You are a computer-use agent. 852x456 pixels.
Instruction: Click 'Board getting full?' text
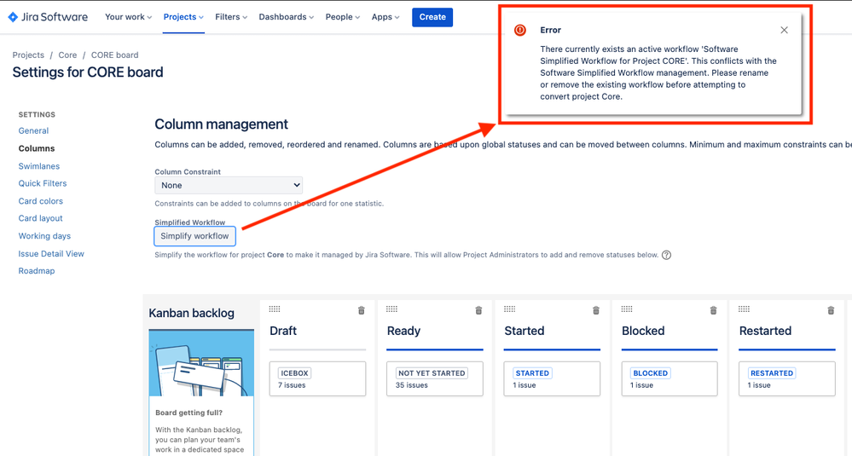[x=189, y=413]
